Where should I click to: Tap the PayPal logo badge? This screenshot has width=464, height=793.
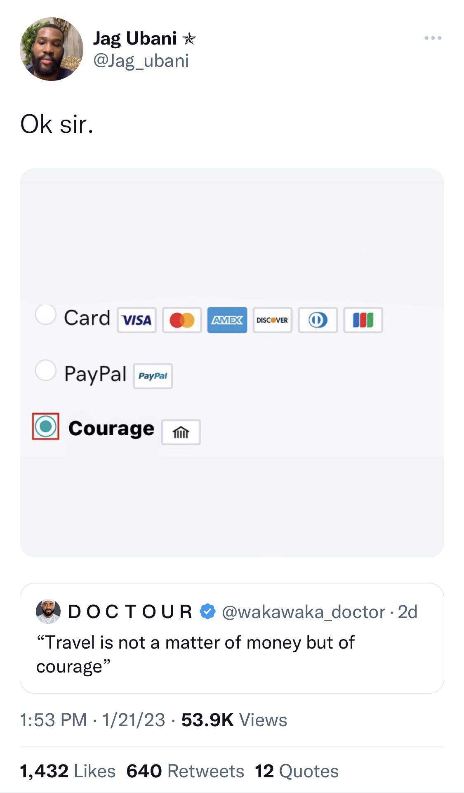(153, 376)
